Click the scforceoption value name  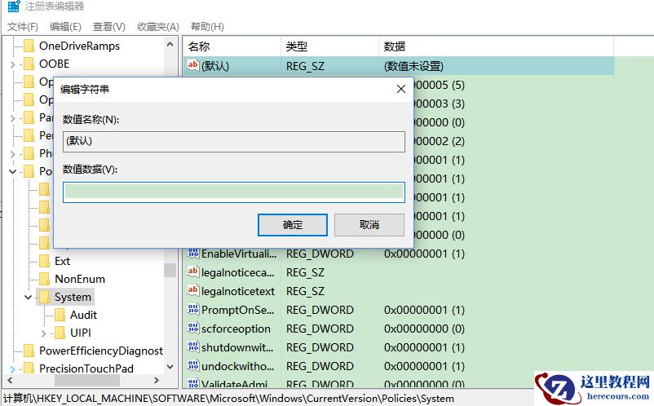coord(236,329)
